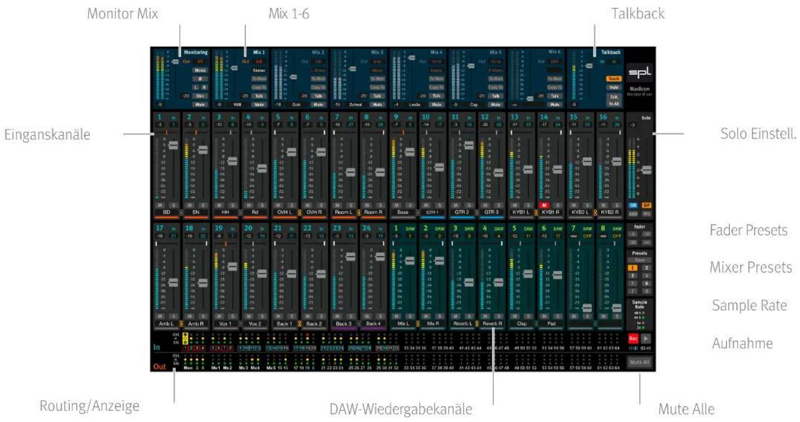Select mixer preset 1

(x=633, y=267)
